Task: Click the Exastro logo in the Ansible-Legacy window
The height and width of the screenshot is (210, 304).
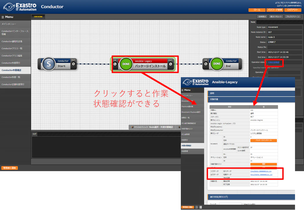Action: [196, 82]
